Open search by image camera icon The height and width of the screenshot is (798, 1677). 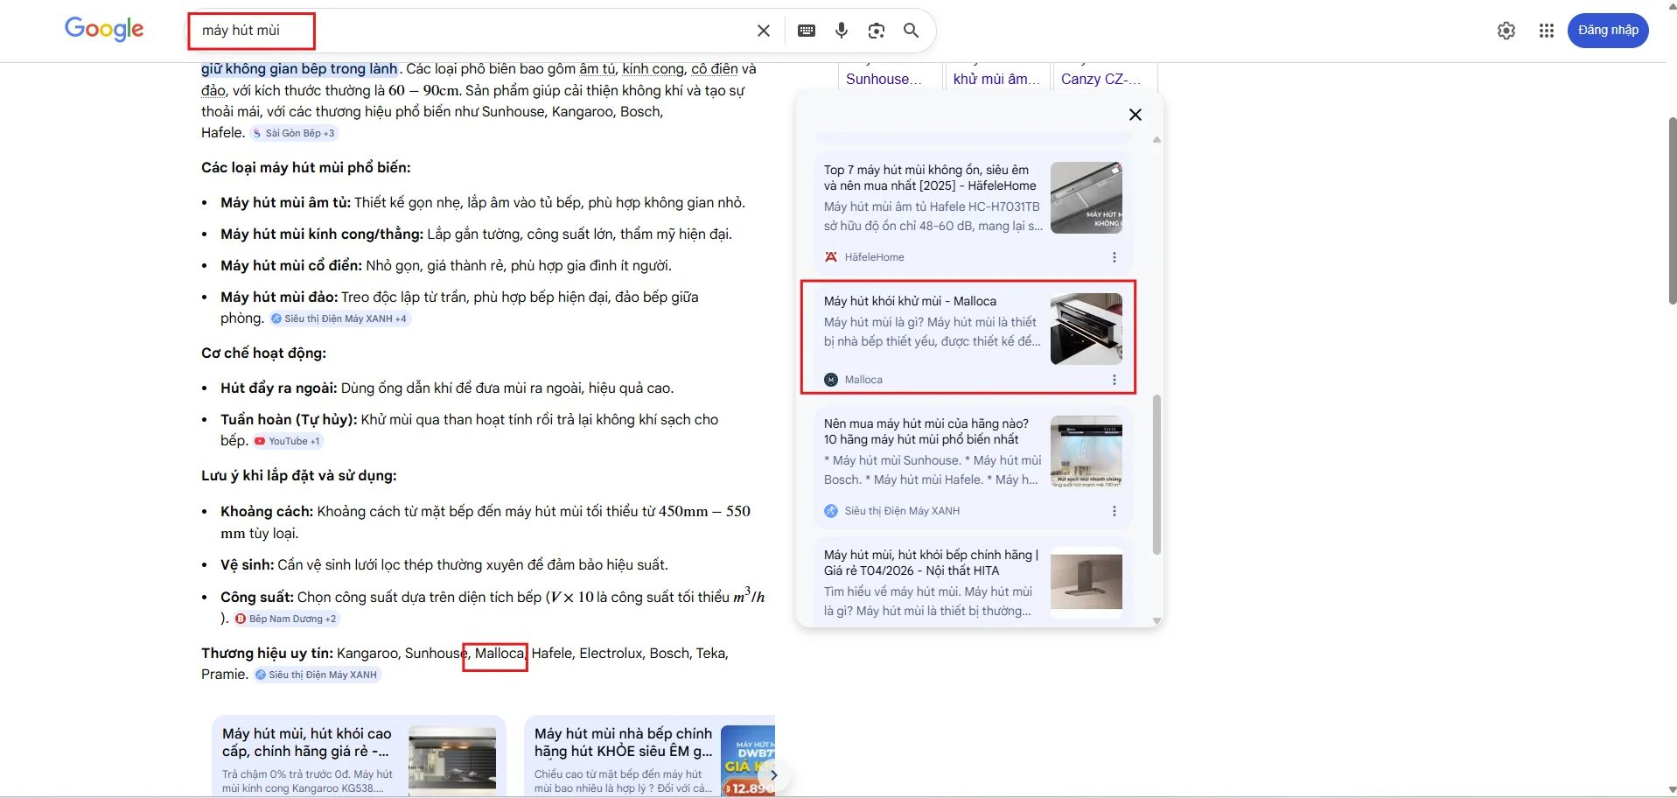[x=877, y=31]
